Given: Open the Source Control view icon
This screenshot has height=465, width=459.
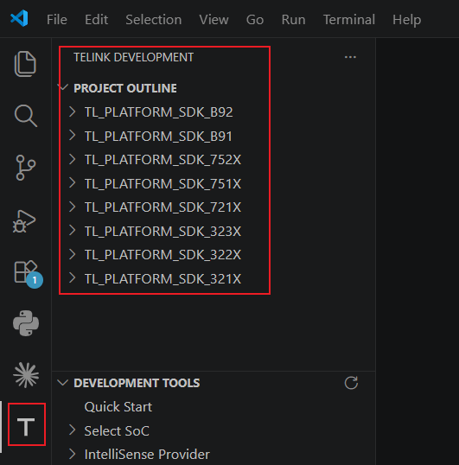Looking at the screenshot, I should click(26, 168).
